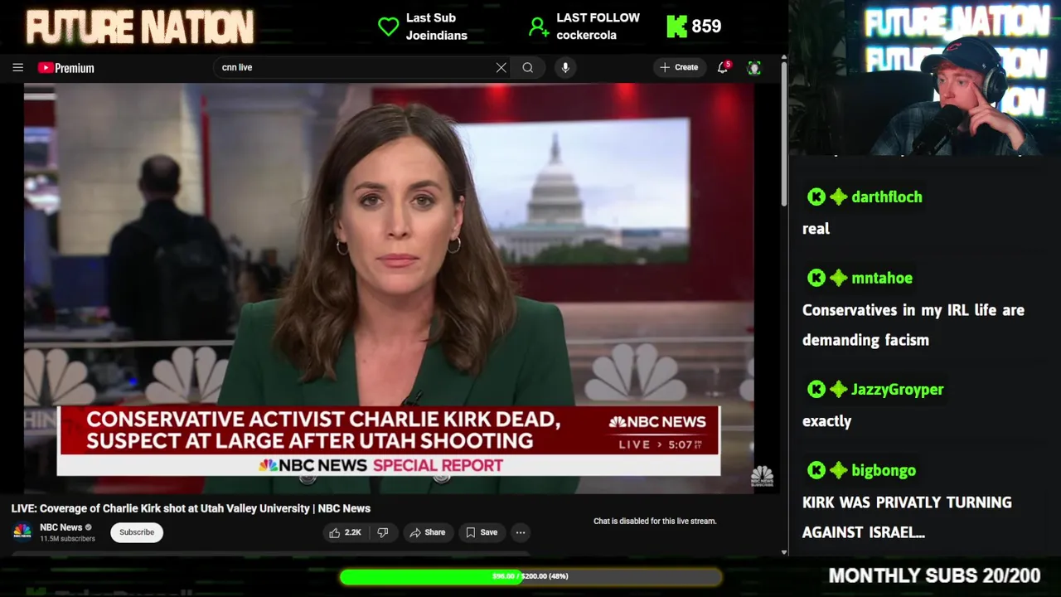Click darthfloch username in stream chat
The height and width of the screenshot is (597, 1061).
886,197
